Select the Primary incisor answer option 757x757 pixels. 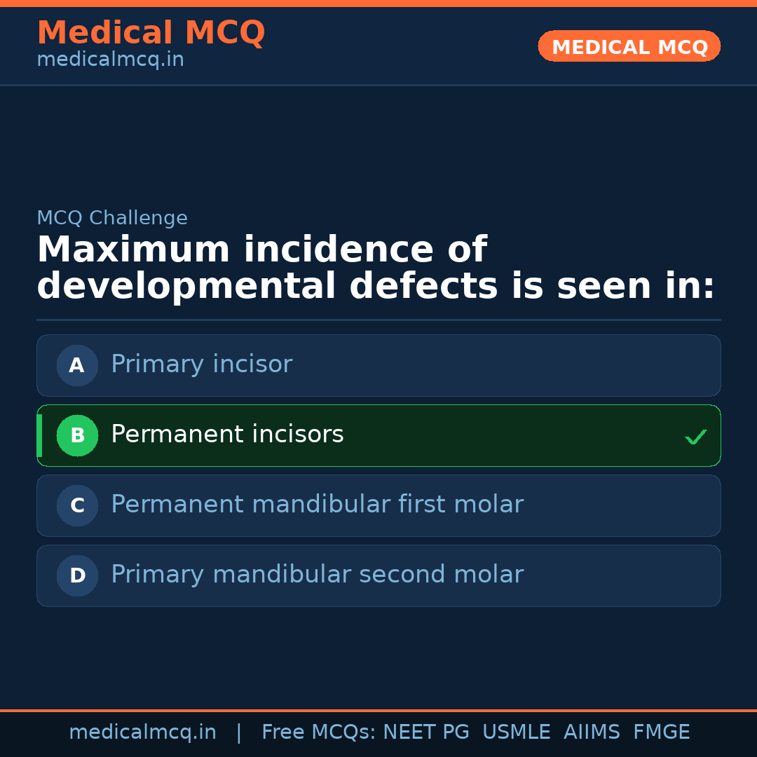point(378,365)
